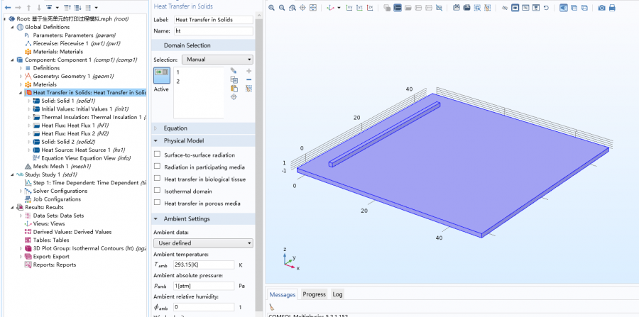Take a snapshot with the camera icon
The height and width of the screenshot is (317, 639).
coord(601,8)
